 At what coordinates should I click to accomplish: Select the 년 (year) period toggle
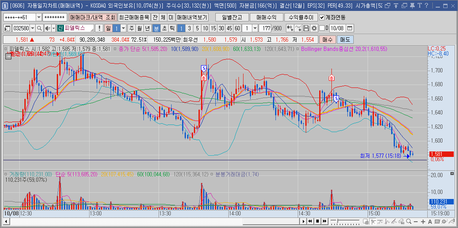pyautogui.click(x=148, y=28)
